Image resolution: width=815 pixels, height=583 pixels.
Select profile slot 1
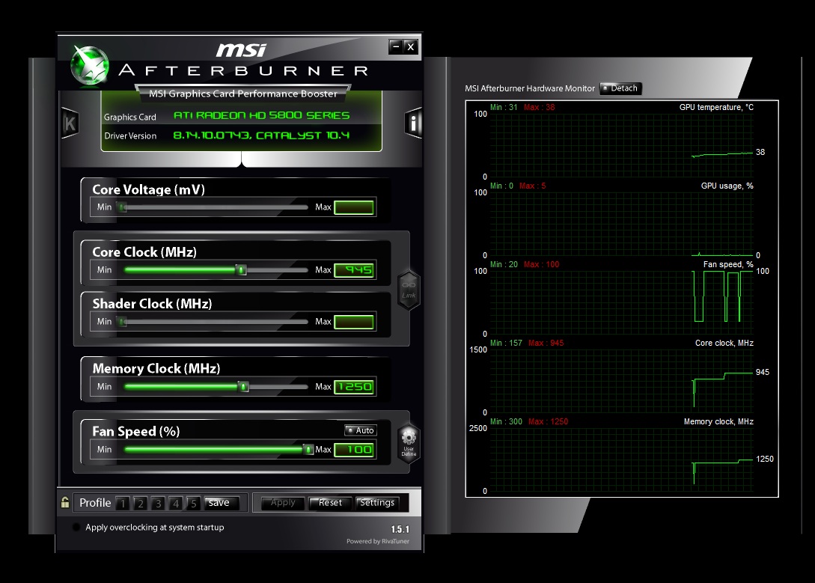tap(123, 503)
